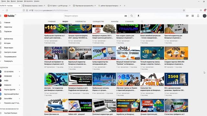Click the red extension icon in toolbar
Image resolution: width=207 pixels, height=116 pixels.
[x=205, y=10]
